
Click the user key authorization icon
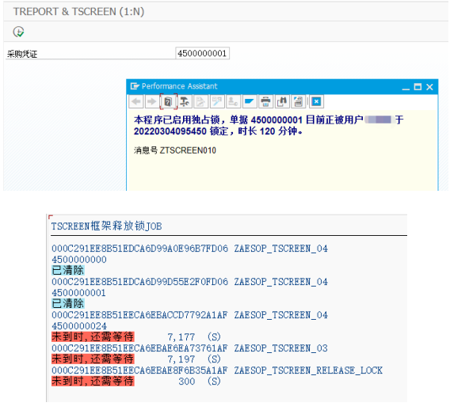[233, 101]
